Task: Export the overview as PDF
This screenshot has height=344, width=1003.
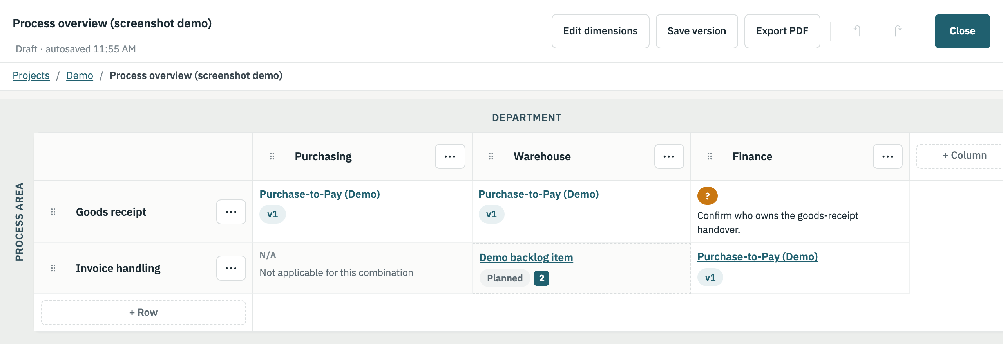Action: 782,31
